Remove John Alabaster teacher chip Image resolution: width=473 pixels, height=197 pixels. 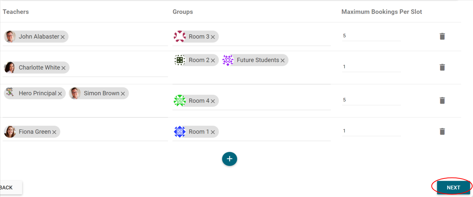pos(63,37)
